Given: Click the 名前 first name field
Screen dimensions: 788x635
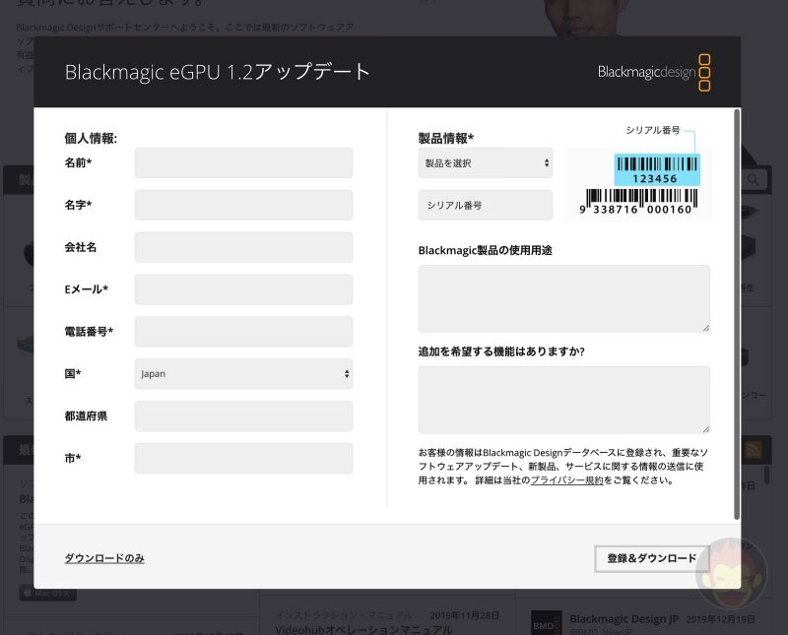Looking at the screenshot, I should pyautogui.click(x=243, y=162).
